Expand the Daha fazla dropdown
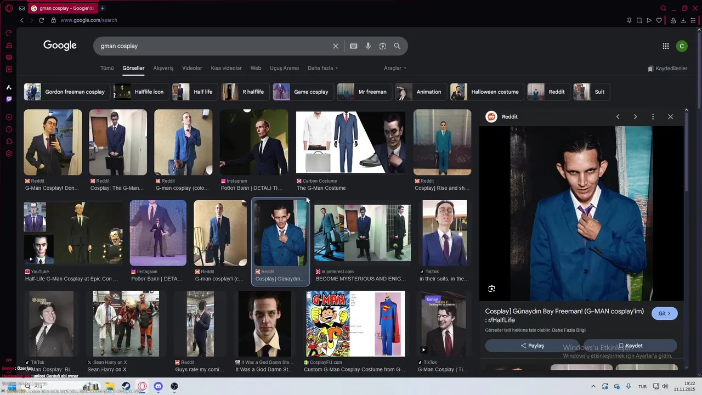702x395 pixels. pos(322,68)
